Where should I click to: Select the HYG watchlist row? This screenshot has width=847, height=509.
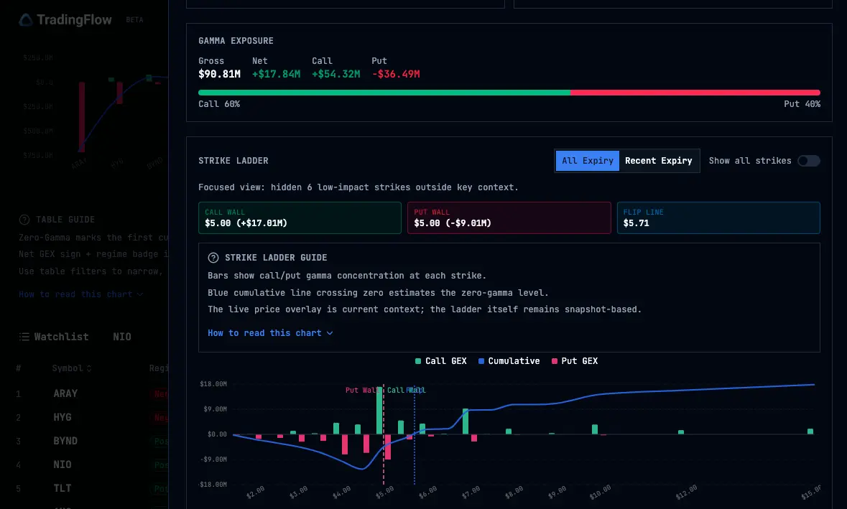coord(63,417)
